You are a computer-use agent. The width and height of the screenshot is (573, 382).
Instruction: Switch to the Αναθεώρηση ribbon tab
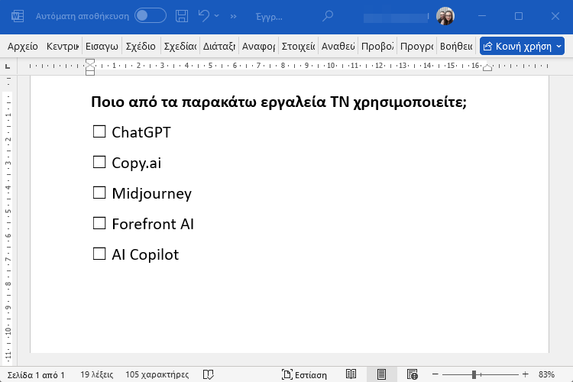338,47
